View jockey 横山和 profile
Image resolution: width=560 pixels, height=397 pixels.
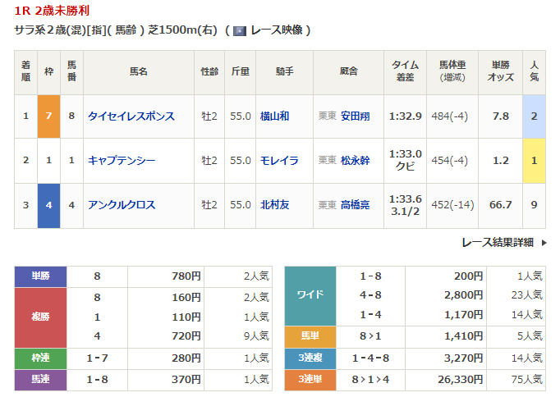[274, 116]
